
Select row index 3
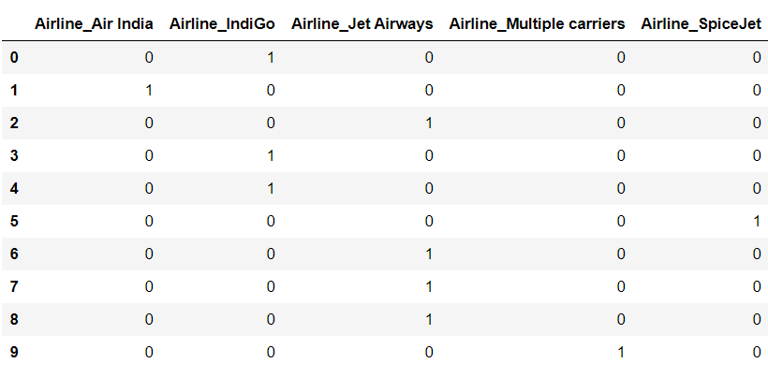(x=14, y=156)
